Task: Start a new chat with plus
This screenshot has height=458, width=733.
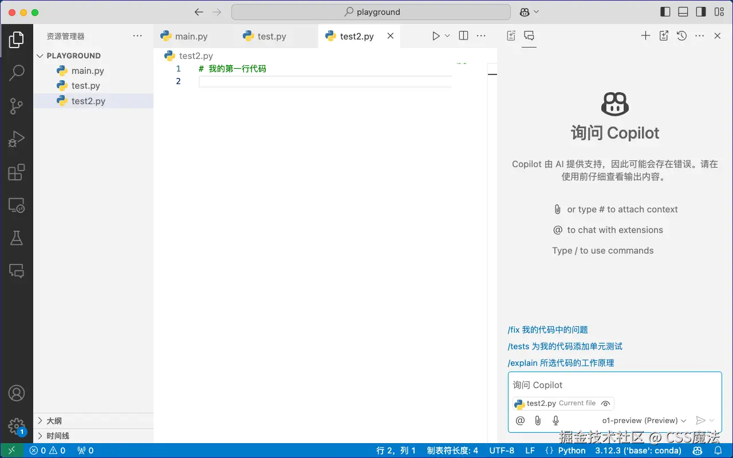Action: 645,35
